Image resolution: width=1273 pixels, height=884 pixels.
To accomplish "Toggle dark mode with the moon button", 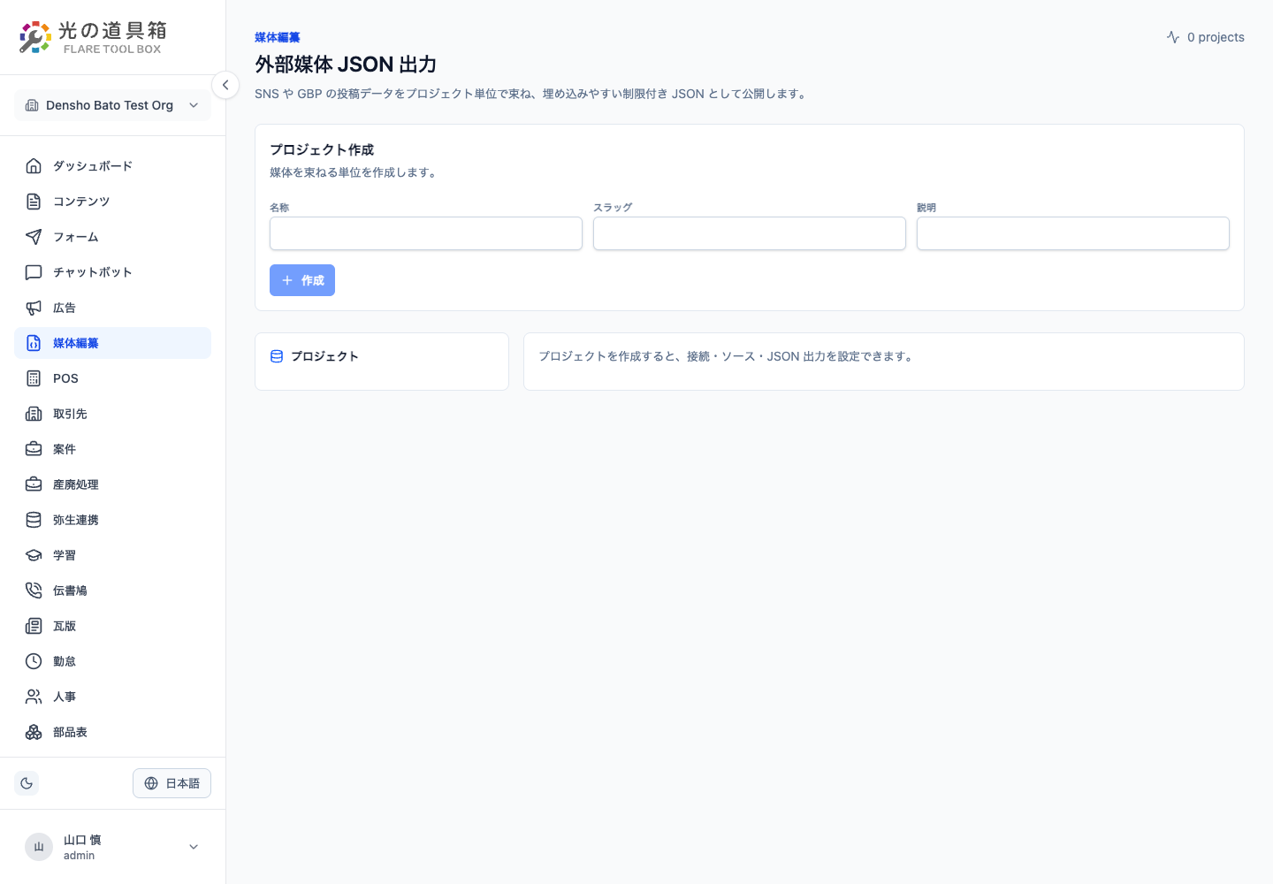I will click(x=27, y=783).
